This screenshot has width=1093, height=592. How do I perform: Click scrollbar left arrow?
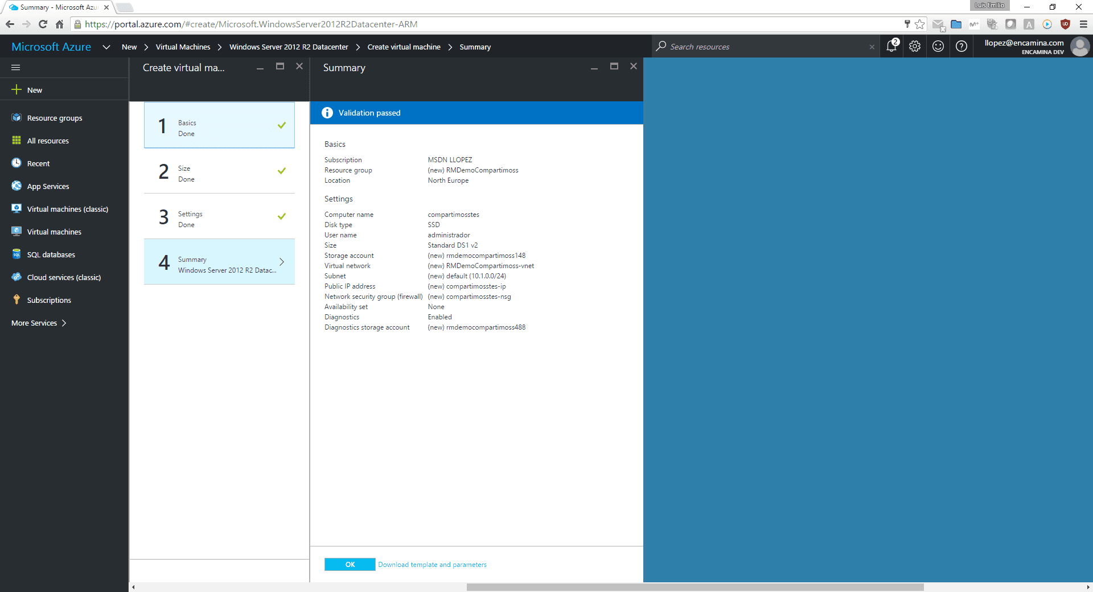[133, 587]
